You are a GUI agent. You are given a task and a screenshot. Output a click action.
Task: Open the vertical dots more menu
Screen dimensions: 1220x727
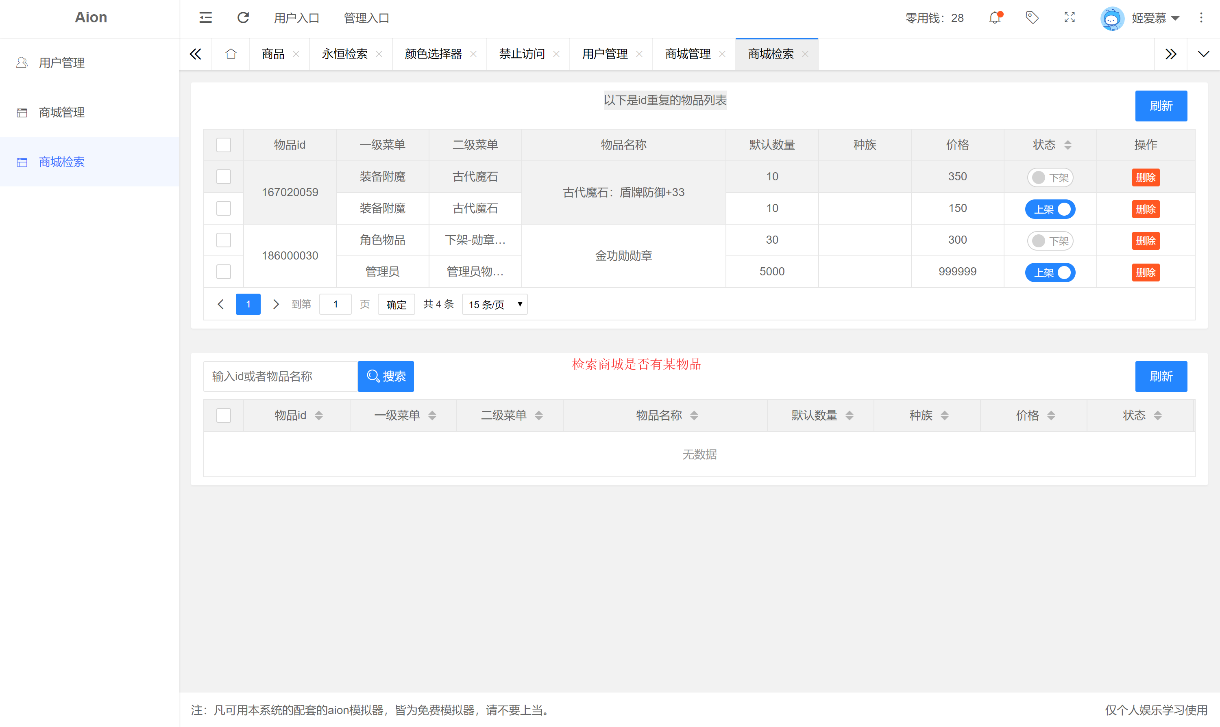pos(1201,18)
